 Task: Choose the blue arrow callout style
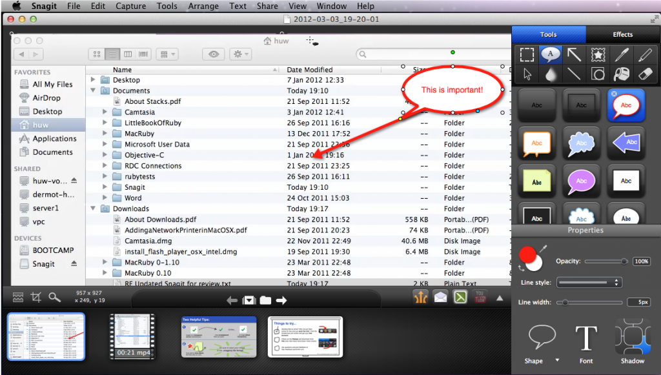coord(626,143)
